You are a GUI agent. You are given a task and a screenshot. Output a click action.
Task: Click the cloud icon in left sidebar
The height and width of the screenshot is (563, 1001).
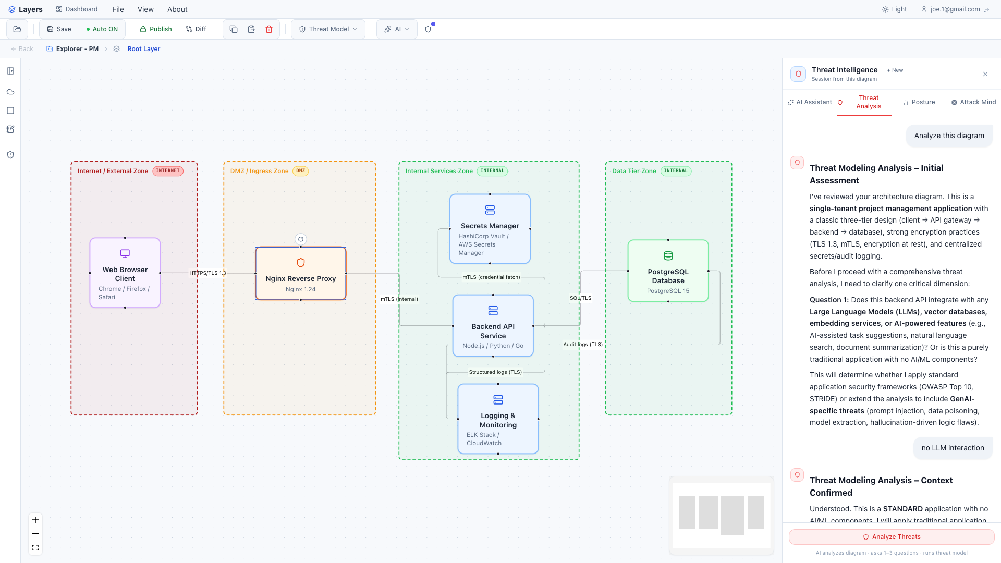10,92
